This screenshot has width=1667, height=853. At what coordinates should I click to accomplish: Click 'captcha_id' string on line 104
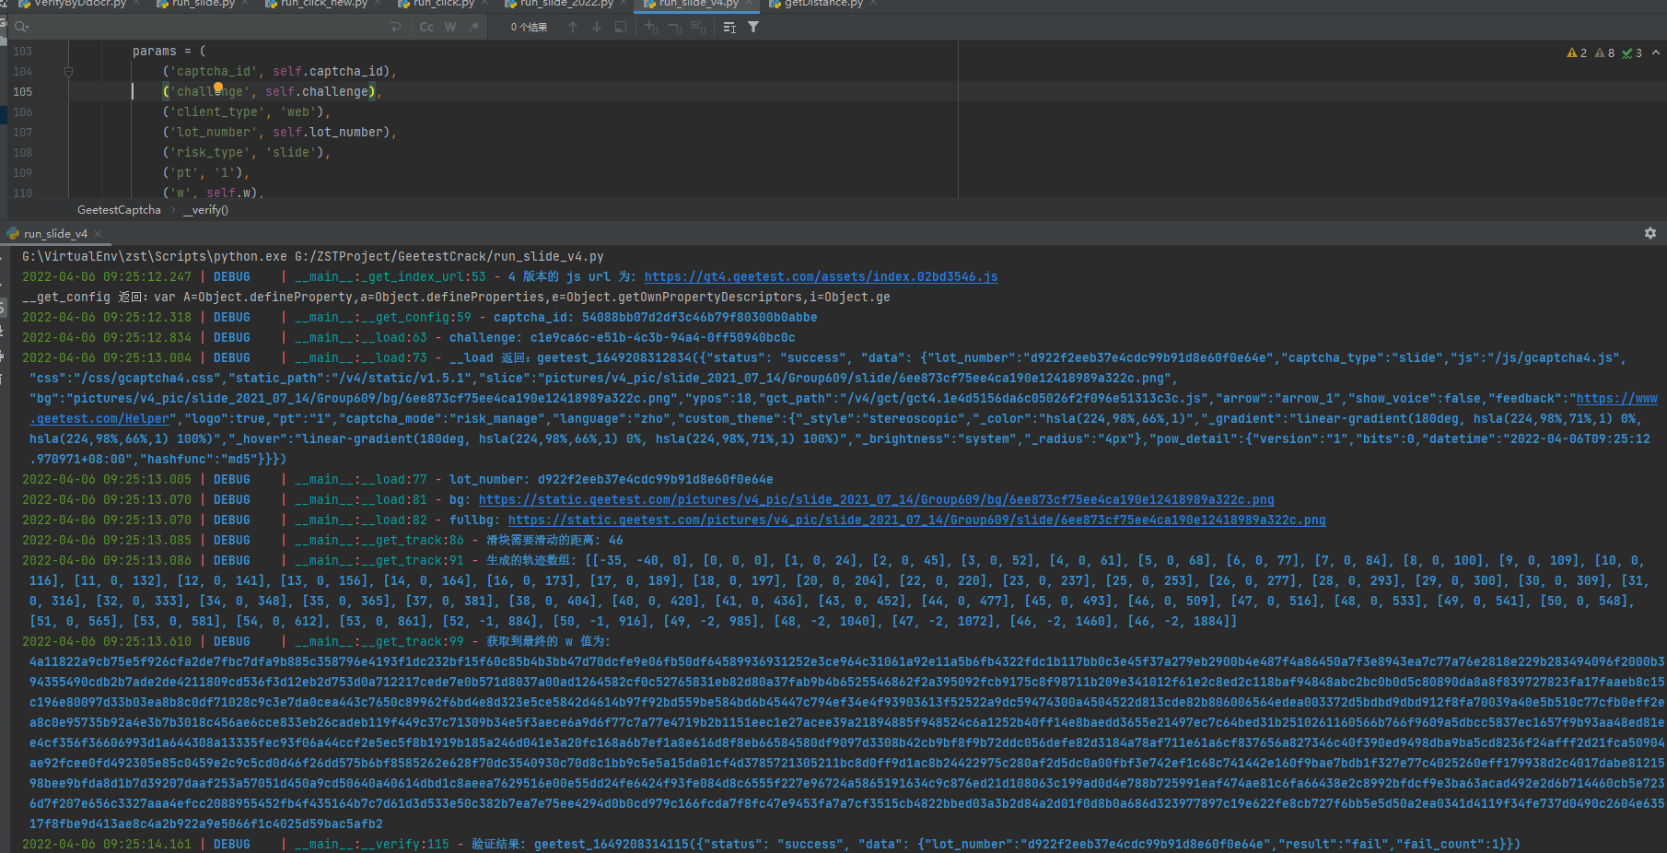213,71
